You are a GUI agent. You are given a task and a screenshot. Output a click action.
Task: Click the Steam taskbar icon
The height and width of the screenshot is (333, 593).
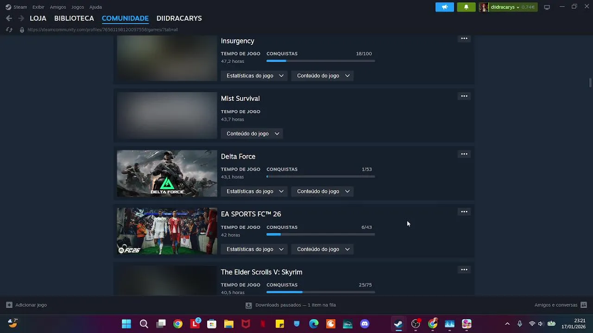coord(398,324)
